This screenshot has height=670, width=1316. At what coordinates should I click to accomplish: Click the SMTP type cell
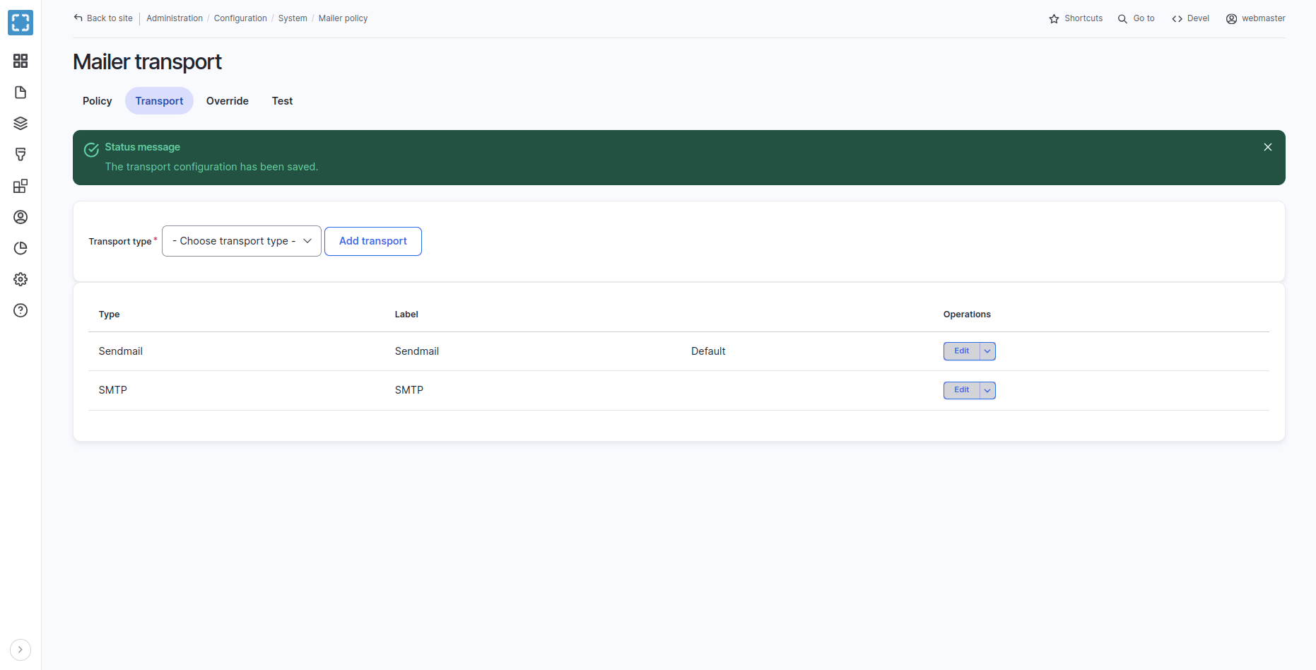coord(113,390)
